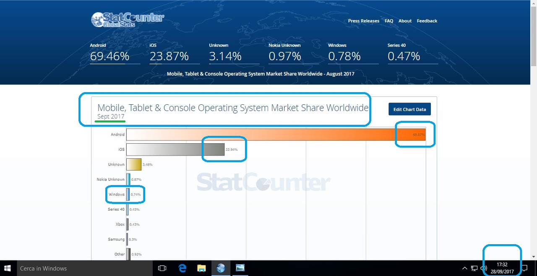The width and height of the screenshot is (537, 276).
Task: Click the scrollbar down arrow
Action: click(534, 257)
